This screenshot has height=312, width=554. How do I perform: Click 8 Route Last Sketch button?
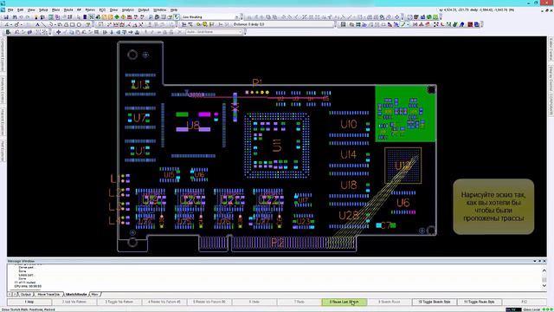(x=345, y=302)
